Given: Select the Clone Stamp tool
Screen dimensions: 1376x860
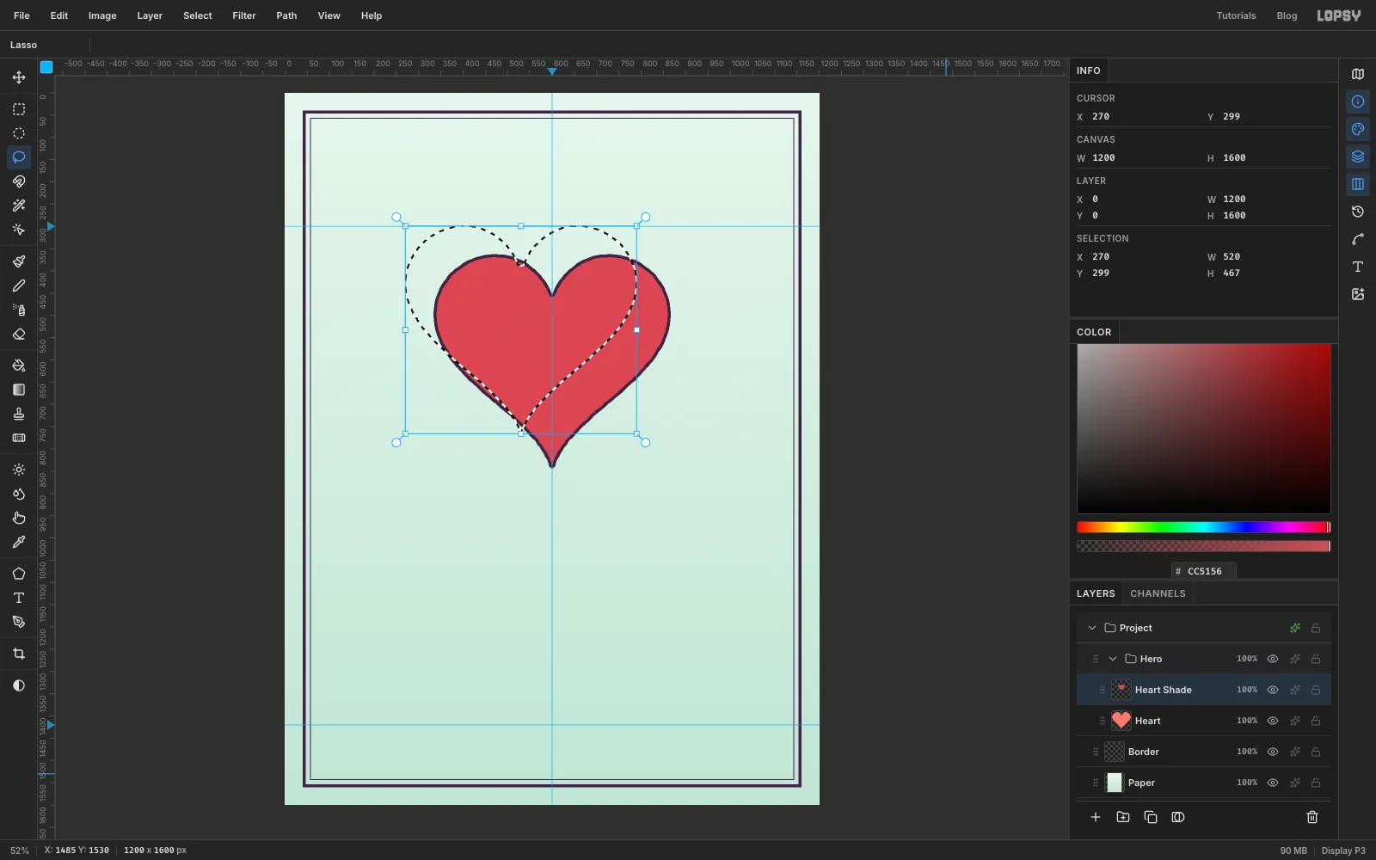Looking at the screenshot, I should [19, 414].
